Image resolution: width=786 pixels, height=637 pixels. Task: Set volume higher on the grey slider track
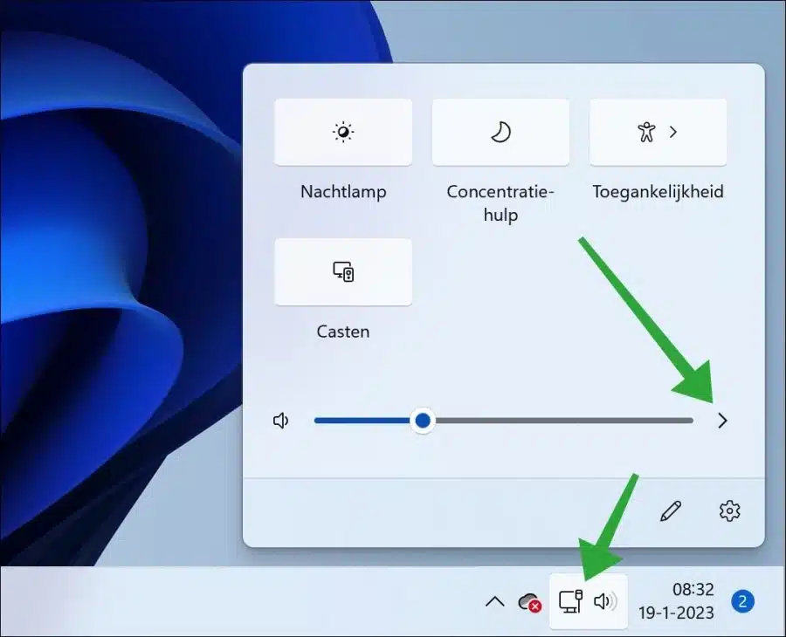tap(564, 421)
